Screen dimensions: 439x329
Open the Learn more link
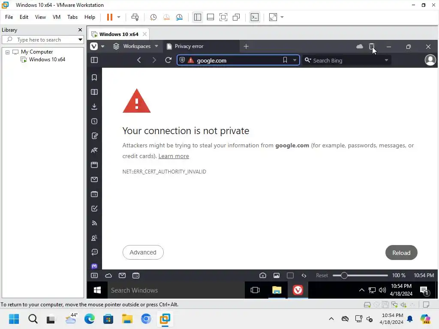[x=174, y=156]
